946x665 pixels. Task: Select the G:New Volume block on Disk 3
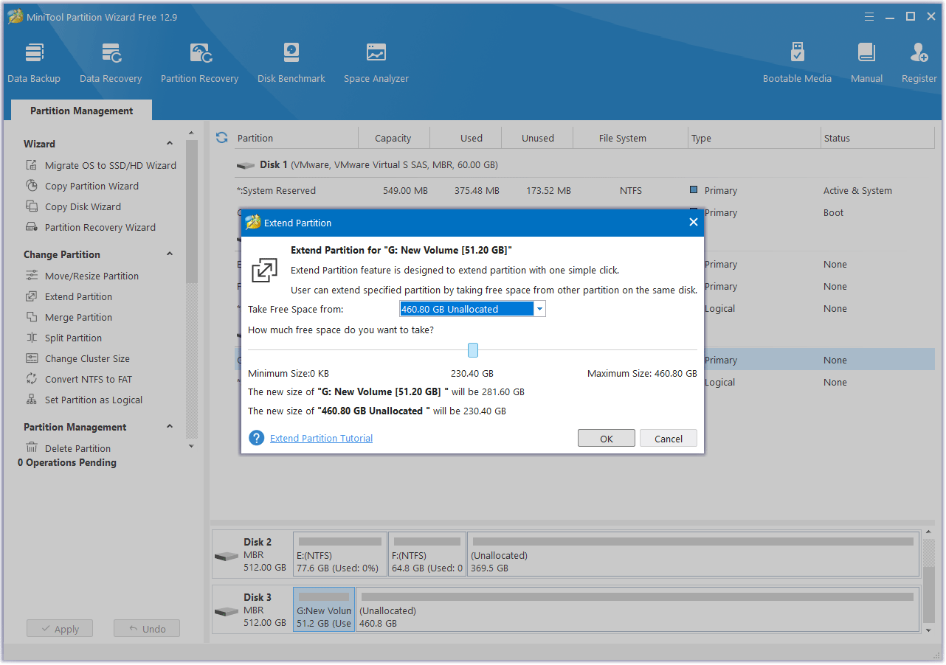click(x=324, y=610)
